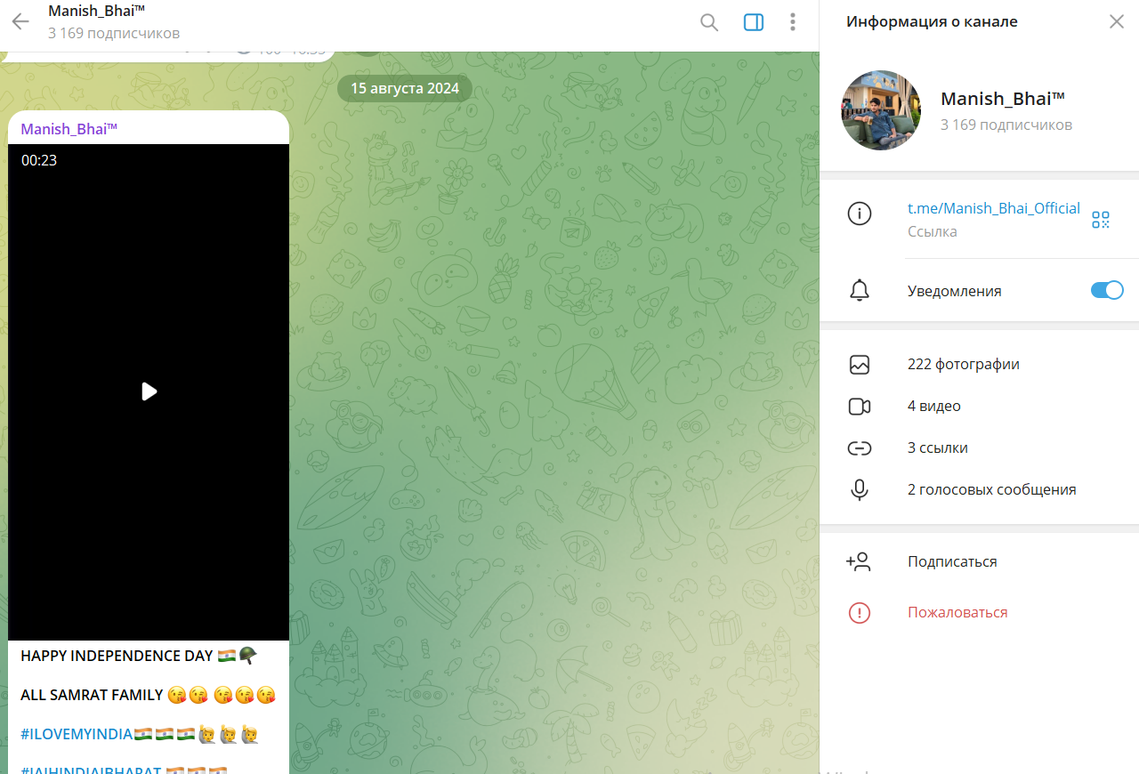
Task: Toggle the side info panel icon
Action: pos(754,22)
